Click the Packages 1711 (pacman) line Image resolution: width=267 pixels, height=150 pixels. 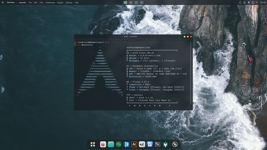(x=152, y=61)
